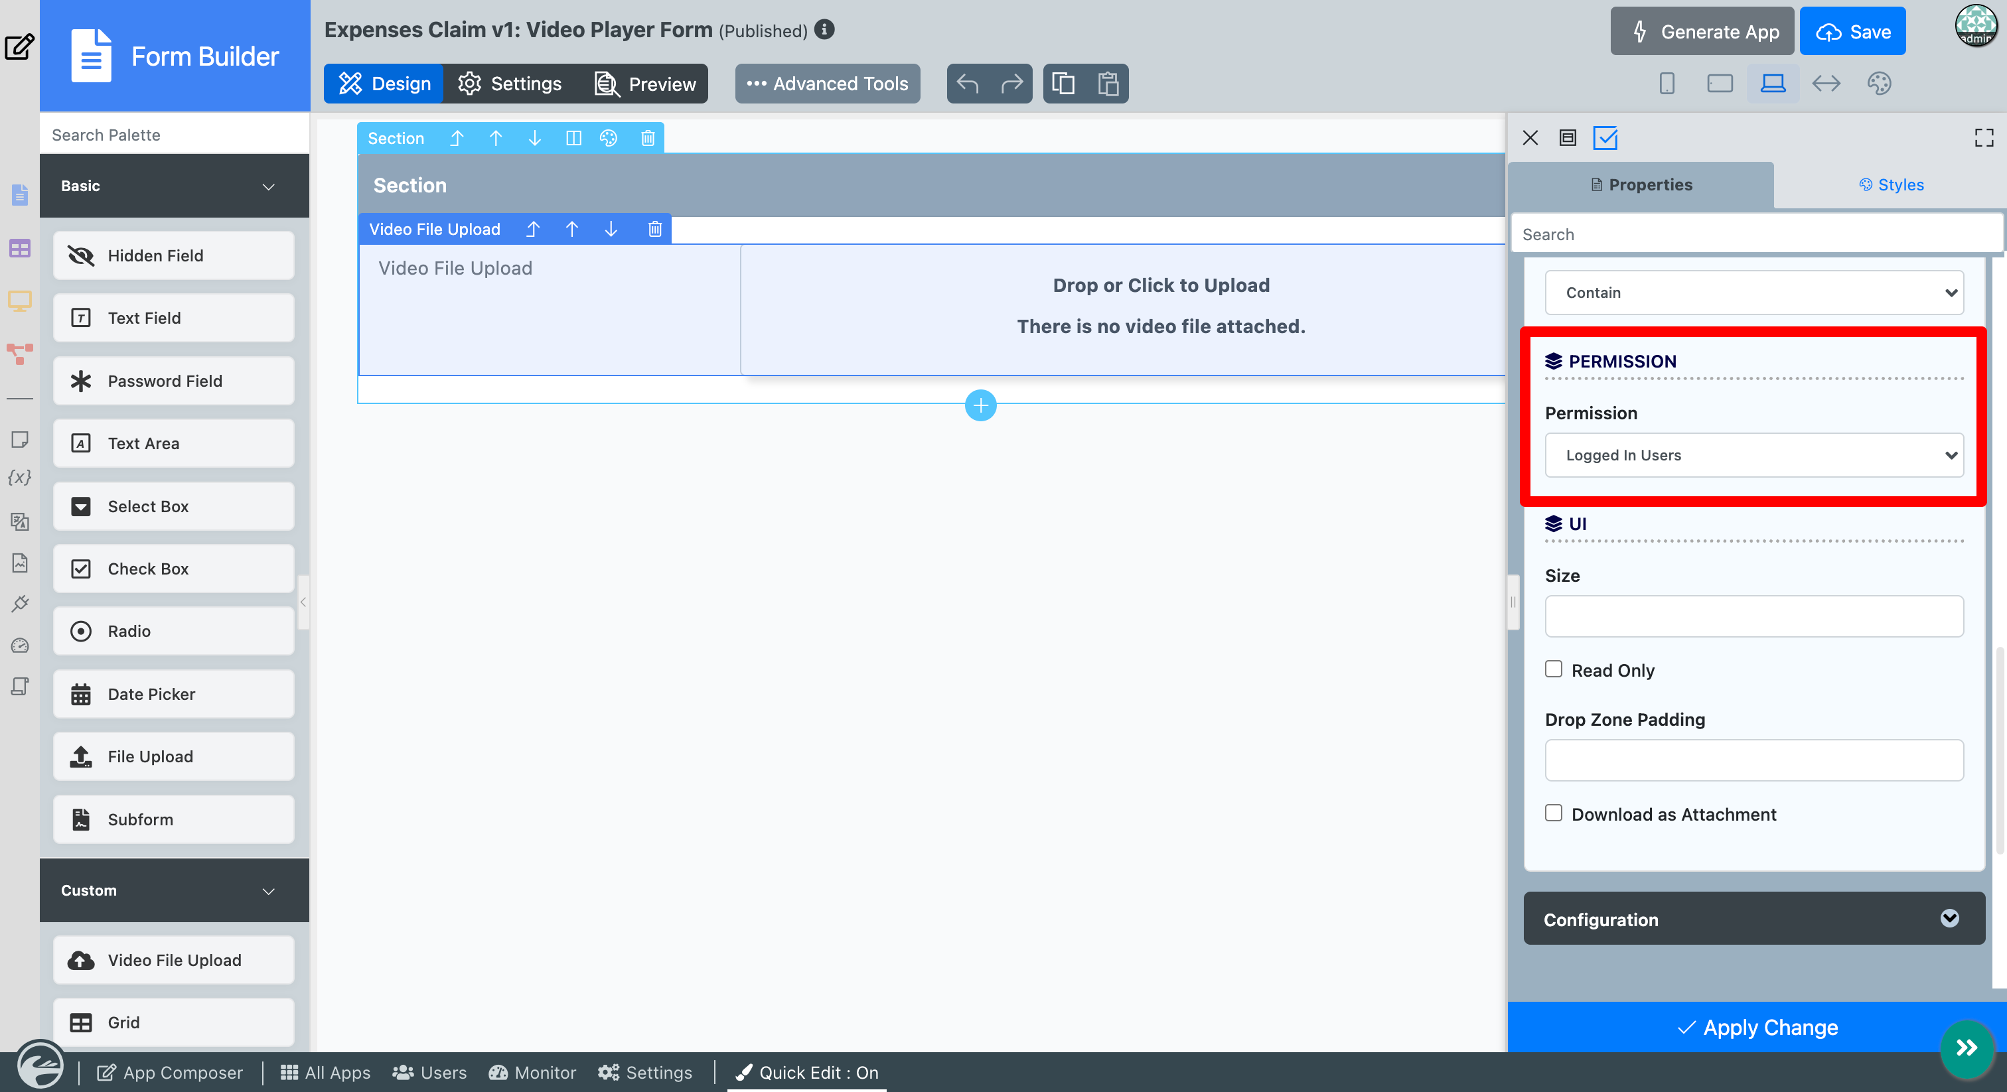Screen dimensions: 2007x1092
Task: Click the horizontal resize arrows icon
Action: tap(1826, 84)
